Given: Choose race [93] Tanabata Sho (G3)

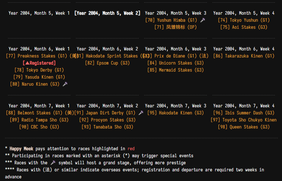Looking at the screenshot, I should point(107,127).
